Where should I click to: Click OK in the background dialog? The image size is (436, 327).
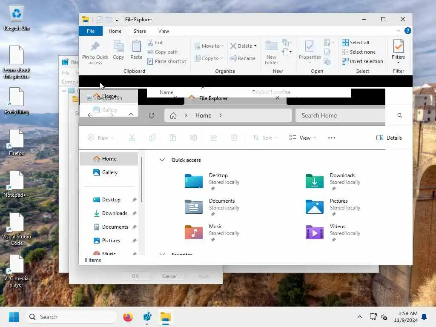pos(135,276)
